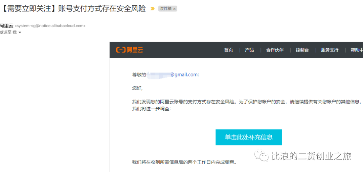Select 合作伙伴 in the email navigation bar
The image size is (363, 172).
point(275,50)
